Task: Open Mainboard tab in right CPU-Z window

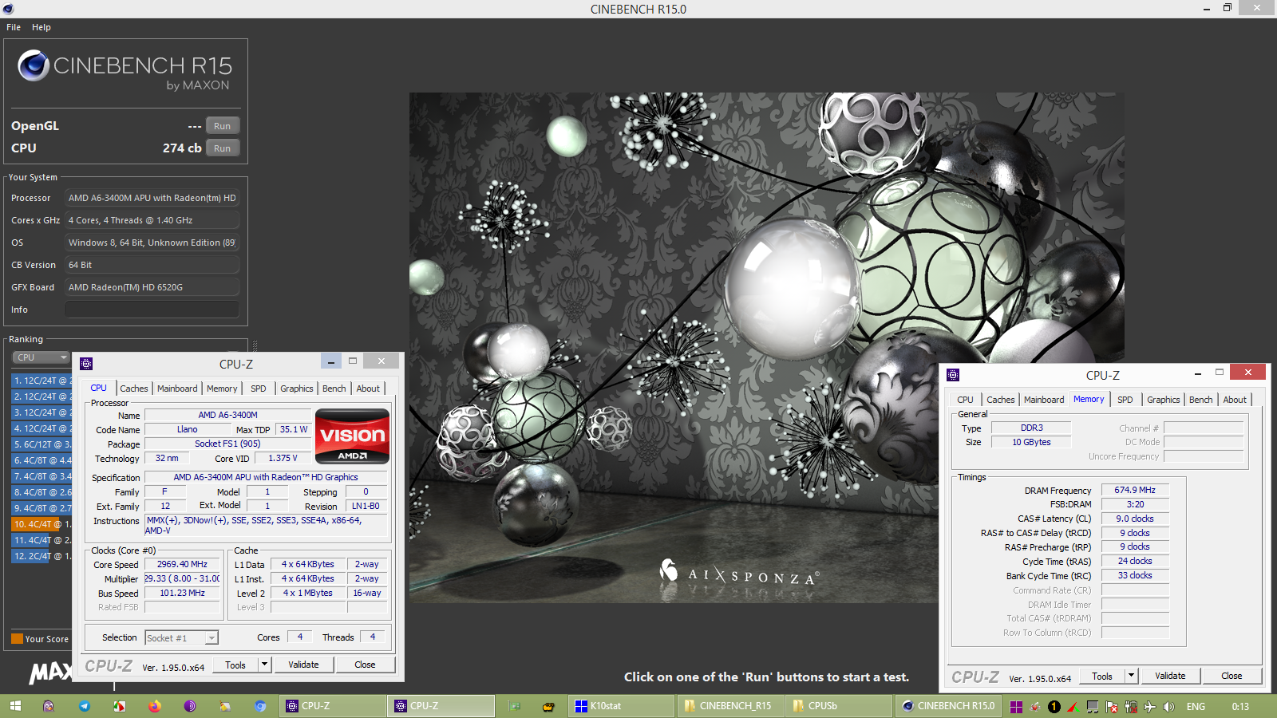Action: coord(1044,400)
